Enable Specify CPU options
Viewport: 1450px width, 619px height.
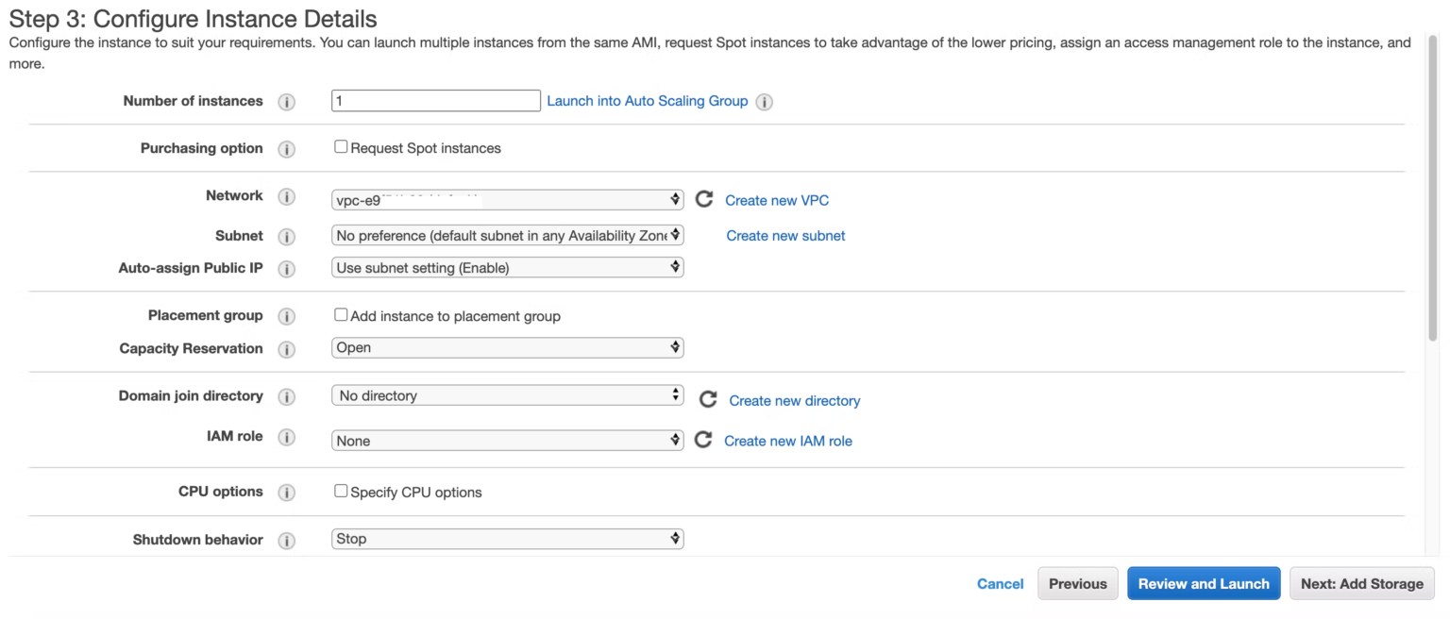tap(341, 492)
